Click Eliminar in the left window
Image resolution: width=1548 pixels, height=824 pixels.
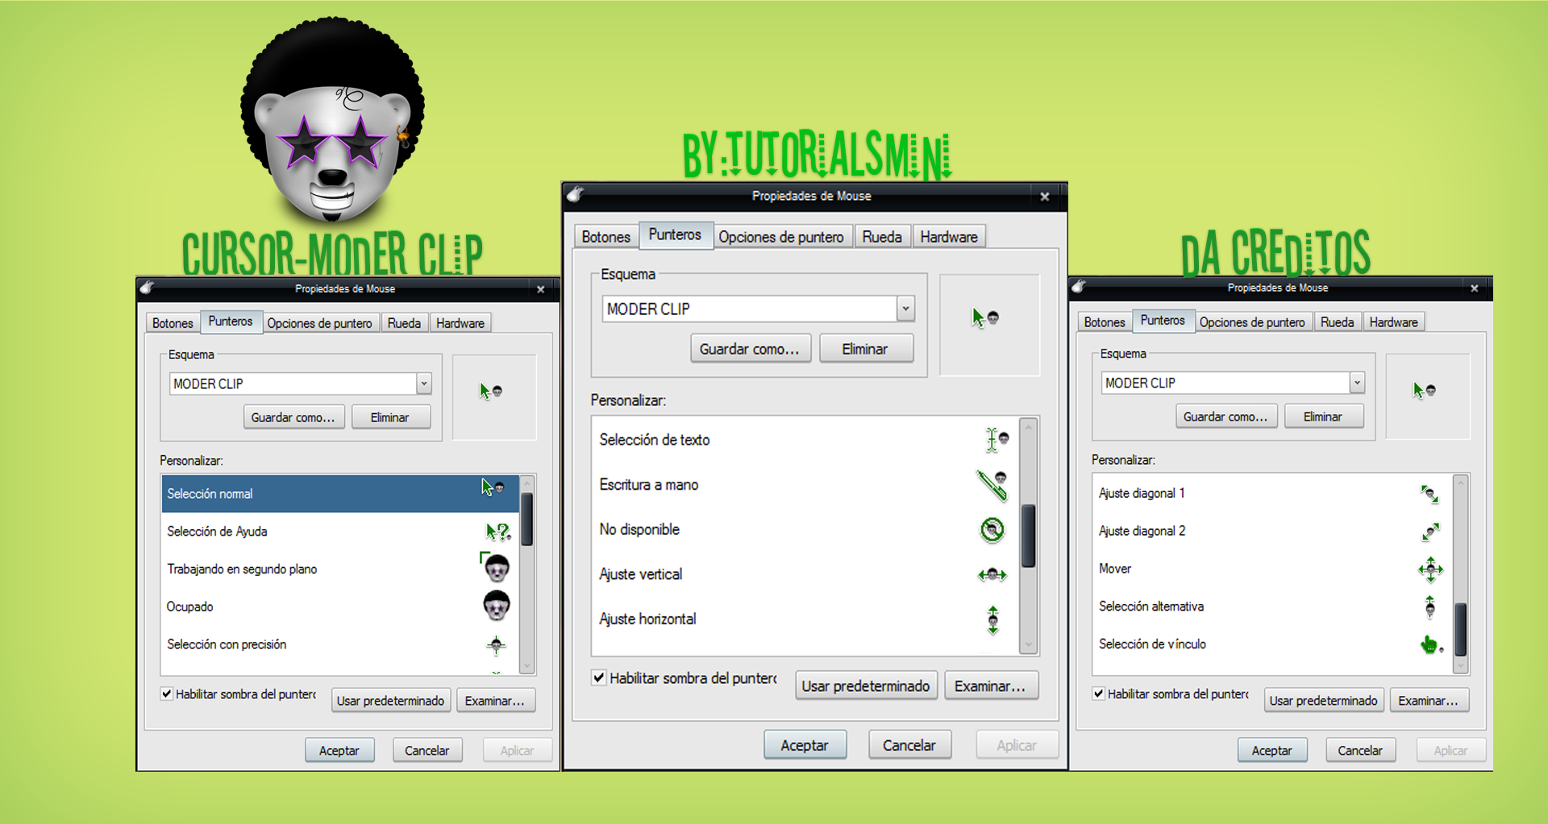coord(390,417)
